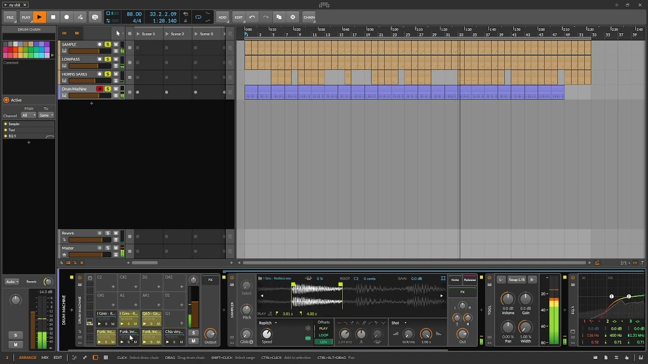The height and width of the screenshot is (364, 648).
Task: Click the tempo value 88.00
Action: click(x=134, y=14)
